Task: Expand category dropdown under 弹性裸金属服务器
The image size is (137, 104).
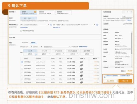Action: [x=73, y=54]
